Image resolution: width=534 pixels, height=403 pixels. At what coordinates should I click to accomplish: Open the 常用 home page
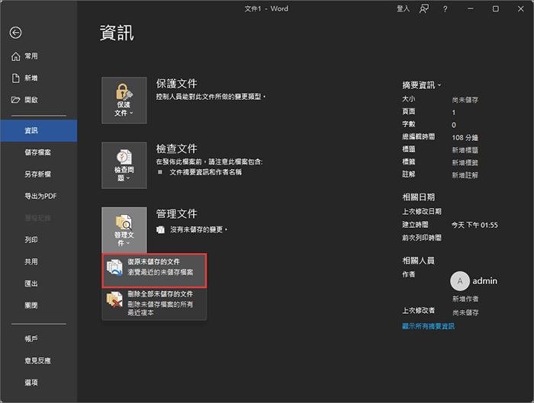(38, 56)
